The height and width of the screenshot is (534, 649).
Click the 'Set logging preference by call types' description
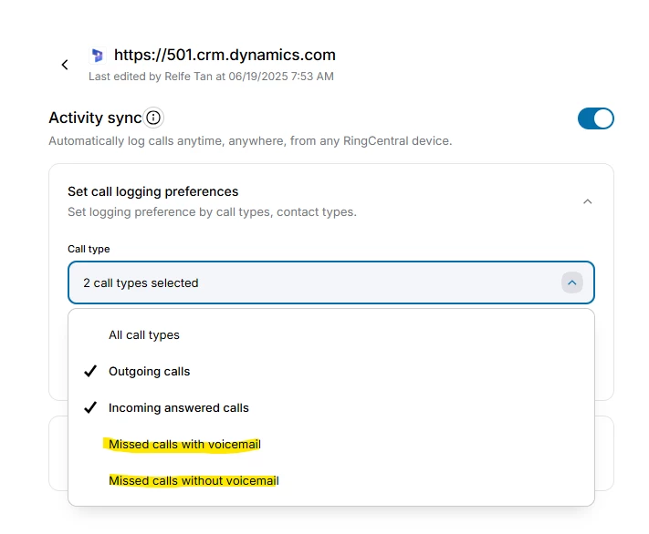point(212,212)
